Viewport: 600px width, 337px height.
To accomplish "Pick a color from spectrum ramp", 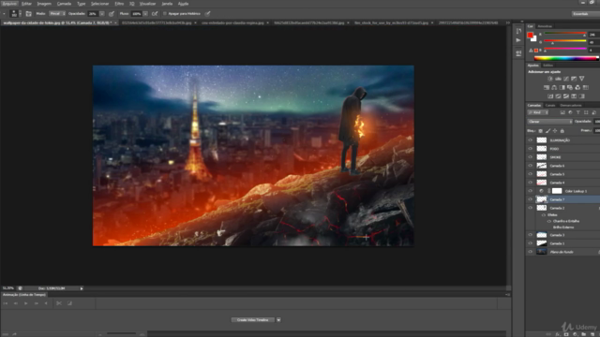I will click(566, 58).
